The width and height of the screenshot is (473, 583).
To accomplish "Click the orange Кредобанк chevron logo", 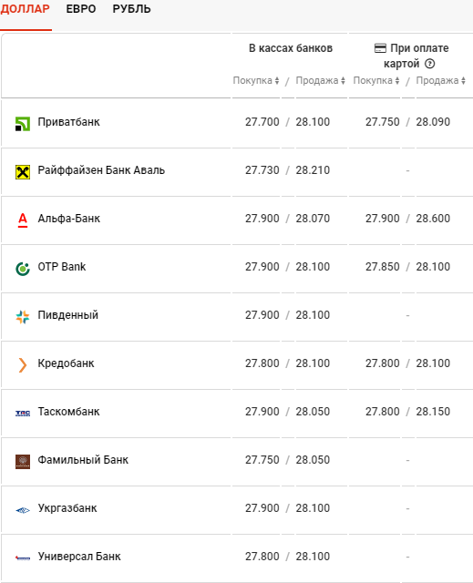I will tap(22, 365).
